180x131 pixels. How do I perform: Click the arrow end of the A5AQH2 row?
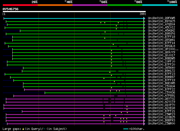point(144,31)
